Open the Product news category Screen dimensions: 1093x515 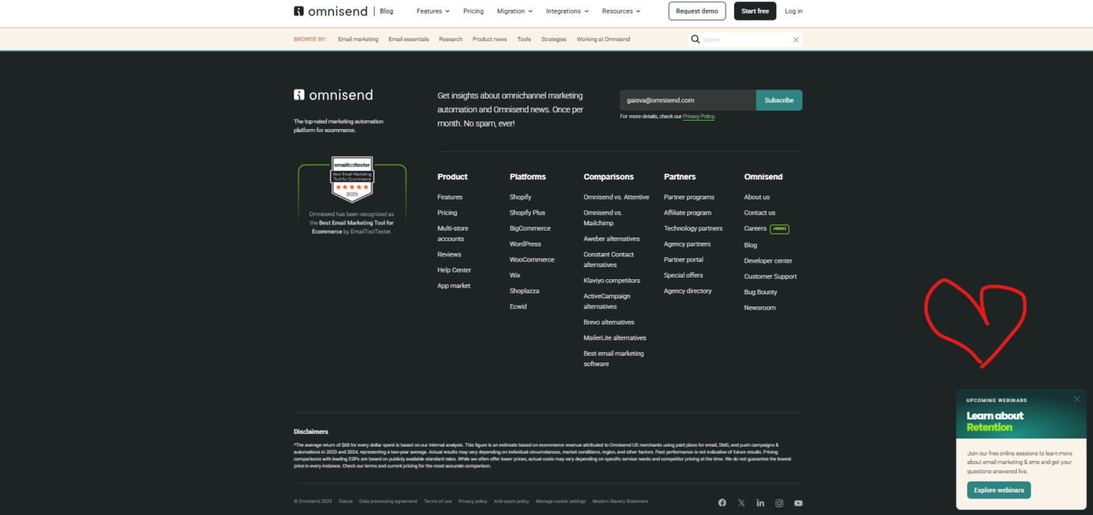(490, 39)
